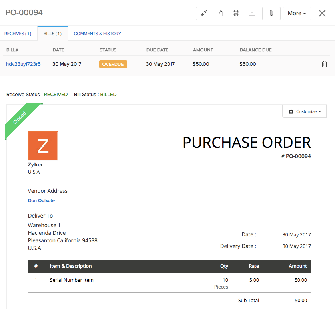Click the Balance Due column header
The image size is (335, 309).
(255, 50)
